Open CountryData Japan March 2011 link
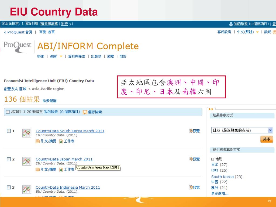 pyautogui.click(x=64, y=159)
